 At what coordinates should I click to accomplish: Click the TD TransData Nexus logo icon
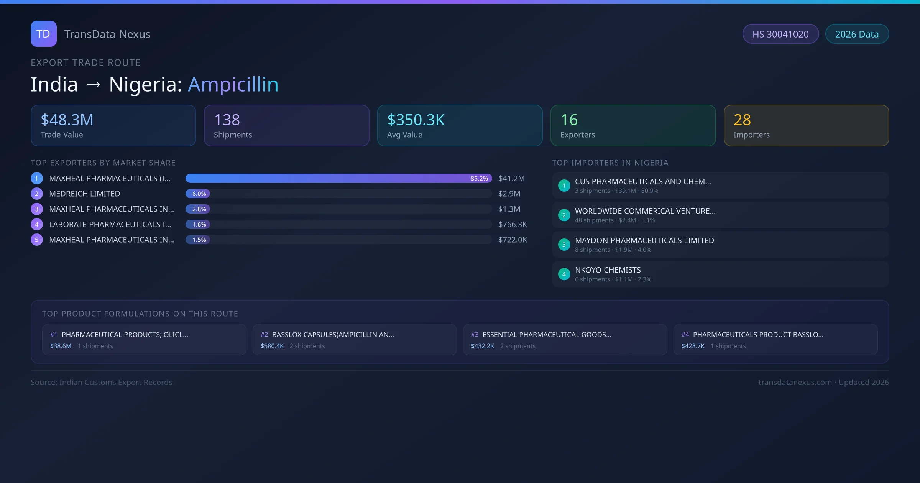pyautogui.click(x=43, y=34)
